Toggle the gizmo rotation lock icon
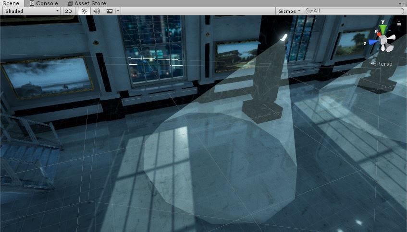 click(399, 23)
